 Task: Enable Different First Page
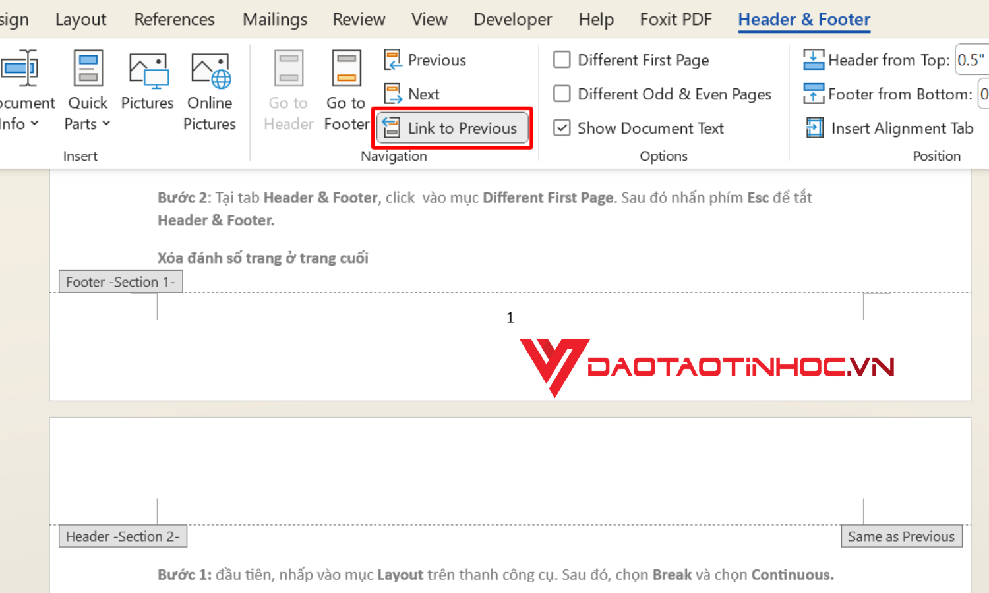[x=562, y=59]
